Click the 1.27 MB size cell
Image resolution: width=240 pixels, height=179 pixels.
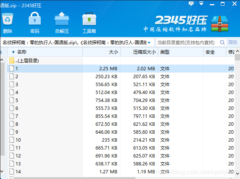point(108,172)
